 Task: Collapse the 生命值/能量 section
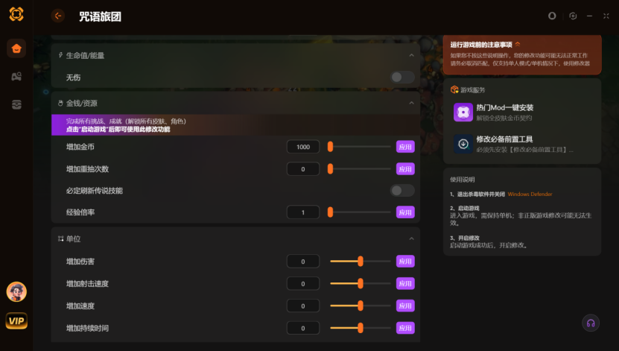[x=411, y=56]
